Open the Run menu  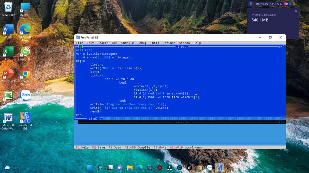point(115,43)
